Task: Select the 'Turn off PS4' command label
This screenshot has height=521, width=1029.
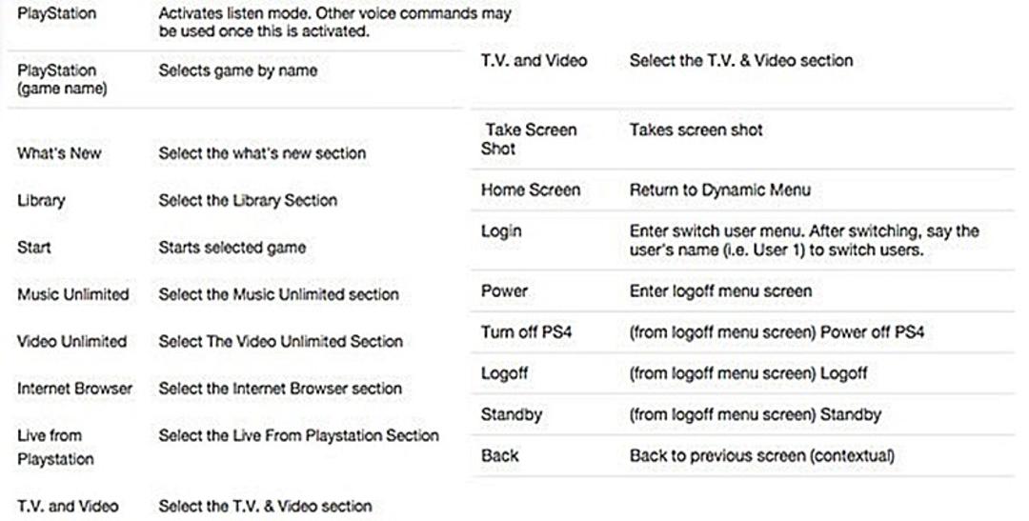Action: (x=526, y=332)
